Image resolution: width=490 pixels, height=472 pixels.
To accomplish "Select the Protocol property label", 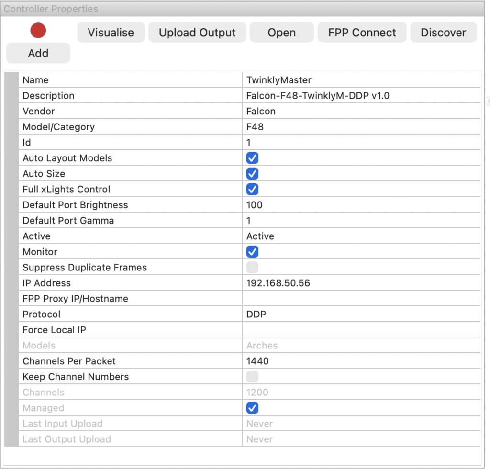I will coord(41,315).
